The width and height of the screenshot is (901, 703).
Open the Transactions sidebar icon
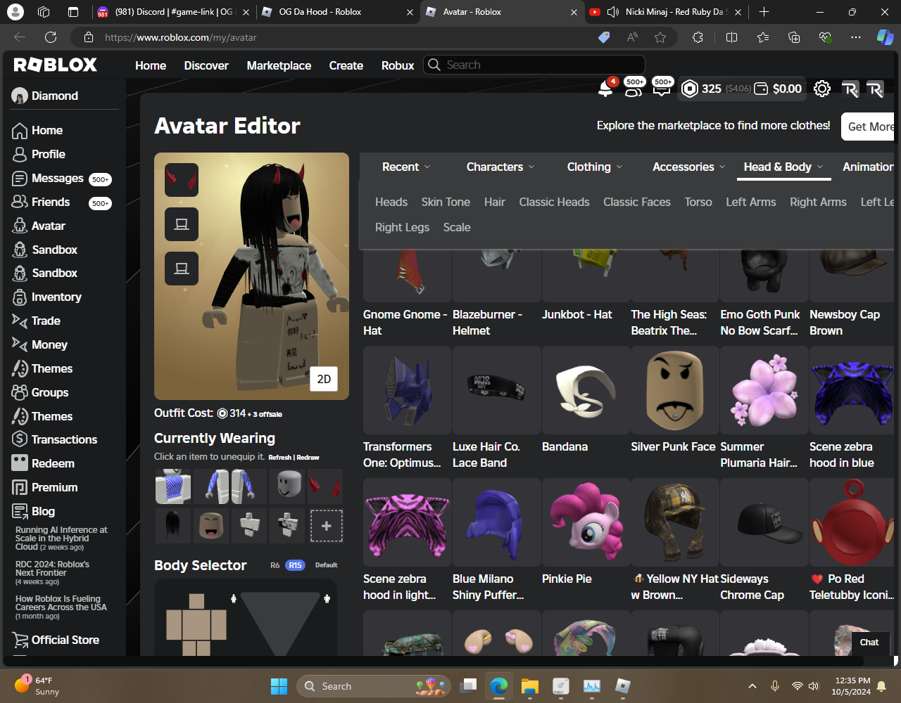click(x=20, y=439)
